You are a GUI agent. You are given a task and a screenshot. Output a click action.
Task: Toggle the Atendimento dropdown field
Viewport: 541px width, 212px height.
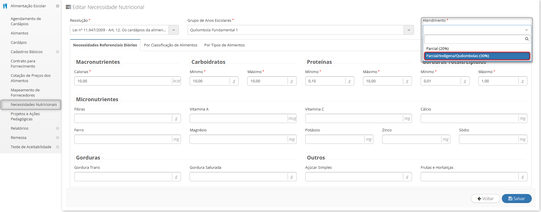pyautogui.click(x=477, y=30)
